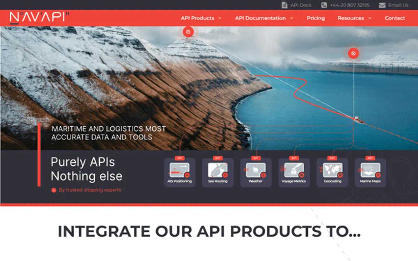
Task: Click the API Docs document icon
Action: 284,5
